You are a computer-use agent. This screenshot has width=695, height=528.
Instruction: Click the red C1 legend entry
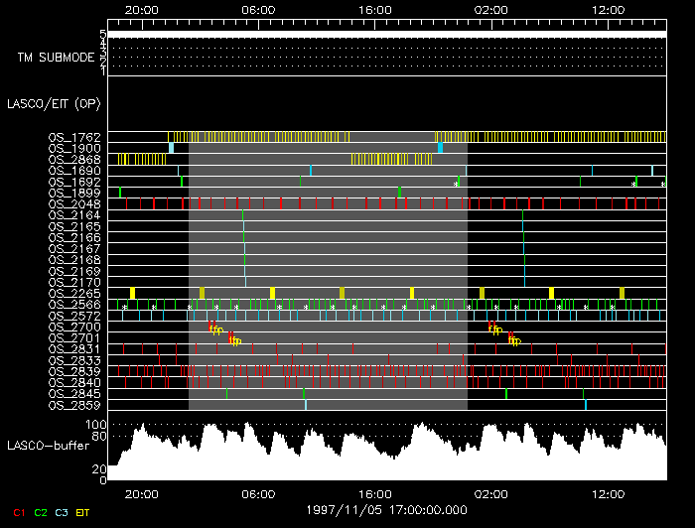(x=19, y=513)
